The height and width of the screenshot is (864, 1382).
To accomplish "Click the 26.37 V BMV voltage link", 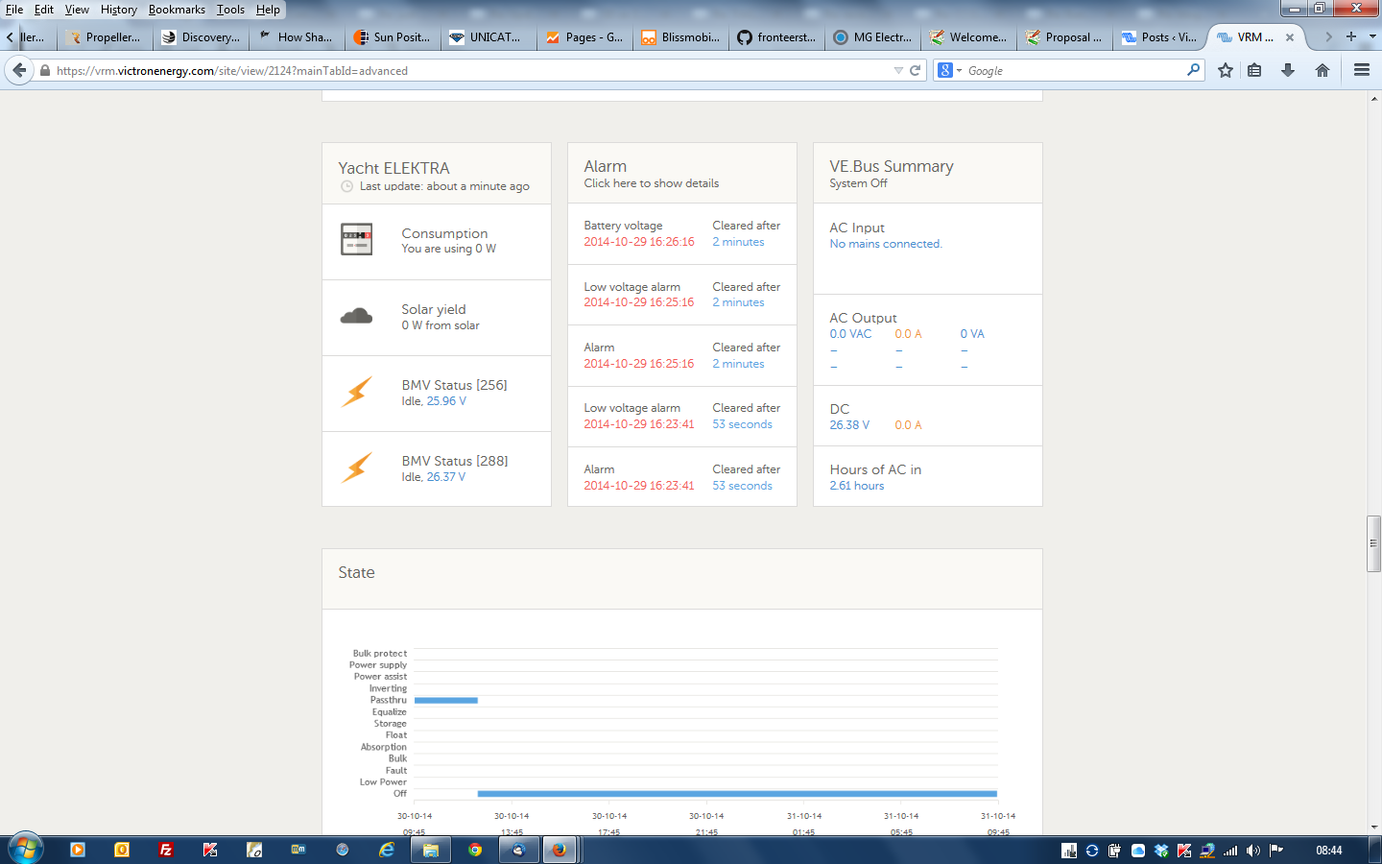I will [x=445, y=477].
